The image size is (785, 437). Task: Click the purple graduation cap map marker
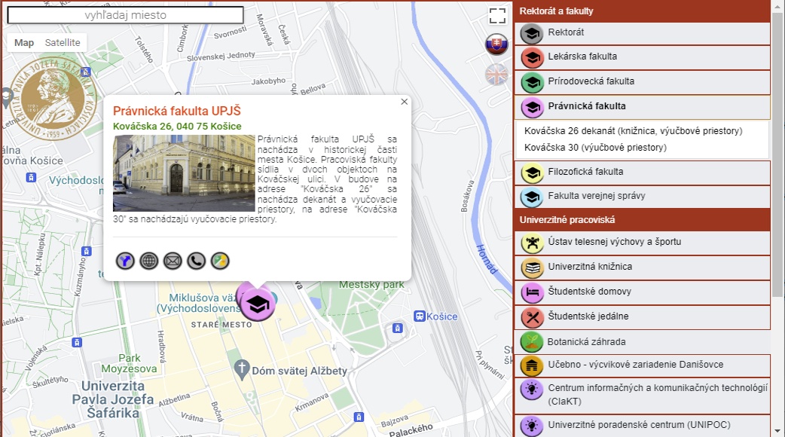[x=257, y=304]
